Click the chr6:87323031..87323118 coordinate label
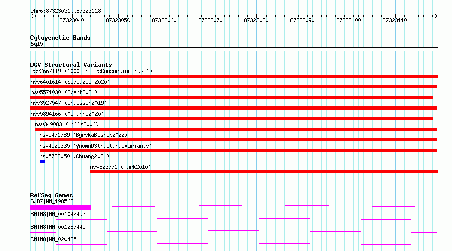This screenshot has height=251, width=452. coord(66,11)
